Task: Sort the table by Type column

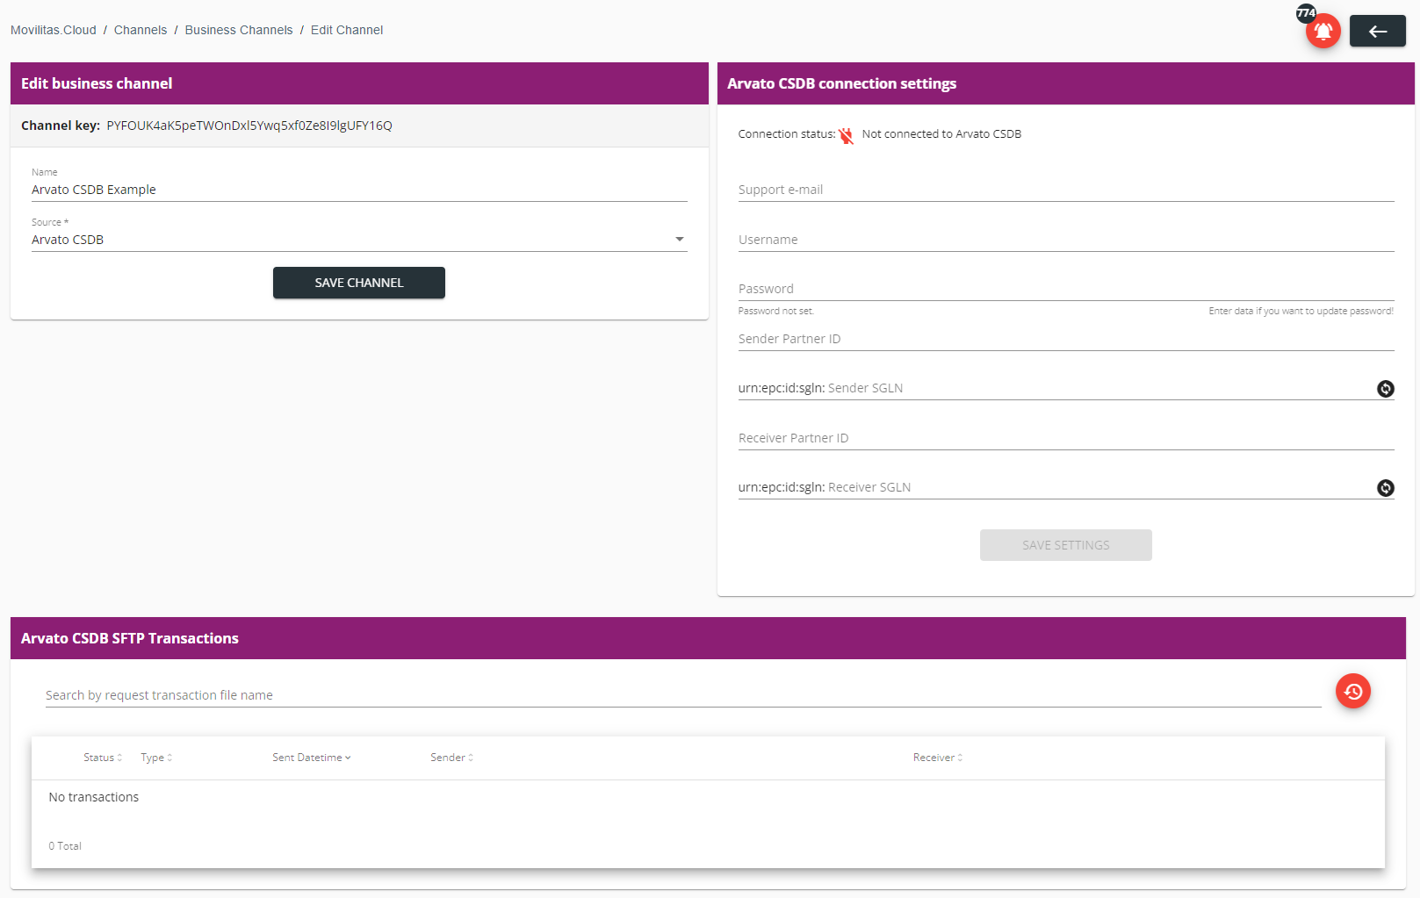Action: click(x=156, y=758)
